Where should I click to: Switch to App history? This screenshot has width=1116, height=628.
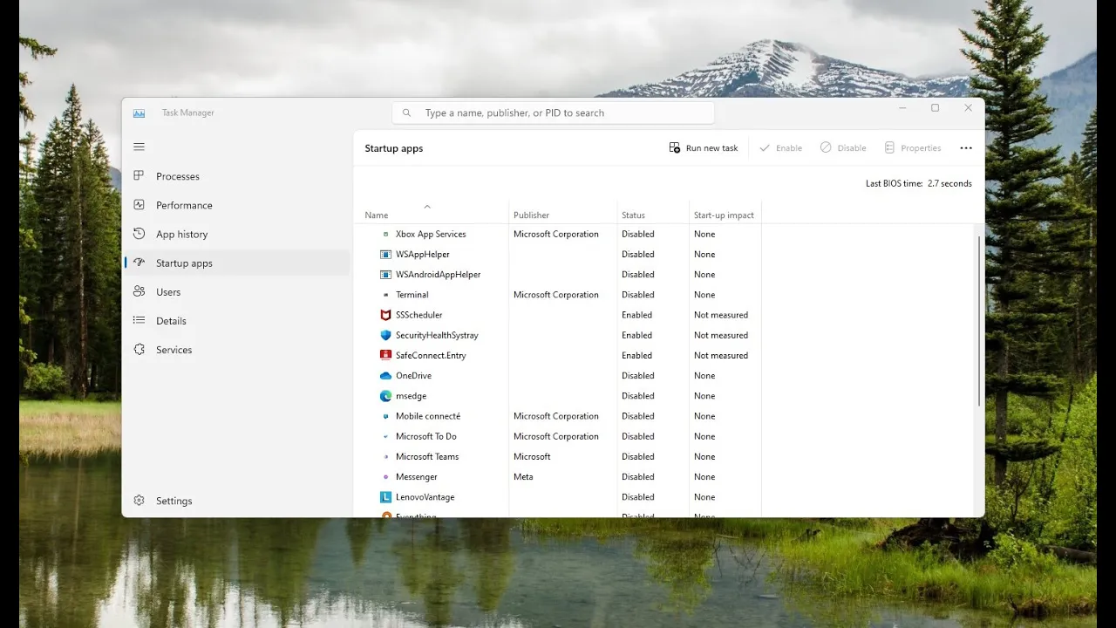[235, 234]
